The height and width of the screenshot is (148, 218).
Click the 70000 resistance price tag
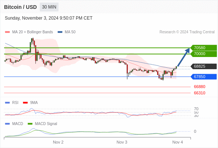[x=204, y=54]
